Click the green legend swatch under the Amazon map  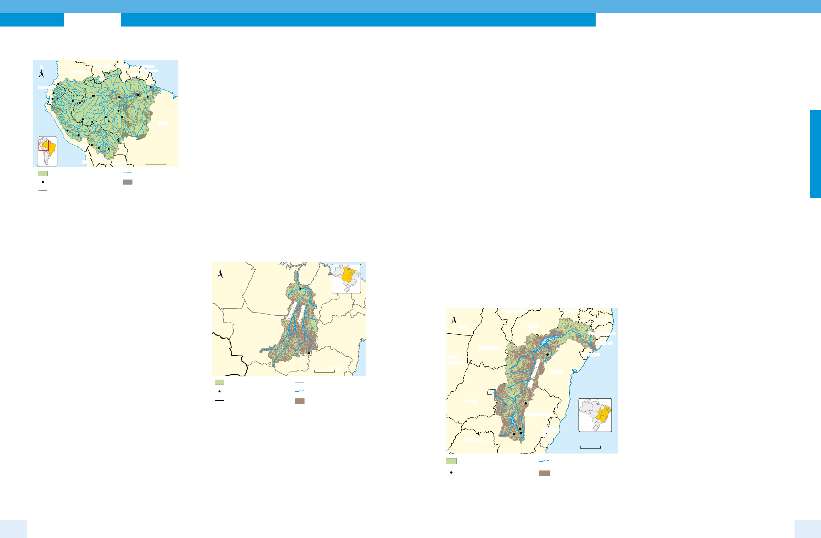43,174
